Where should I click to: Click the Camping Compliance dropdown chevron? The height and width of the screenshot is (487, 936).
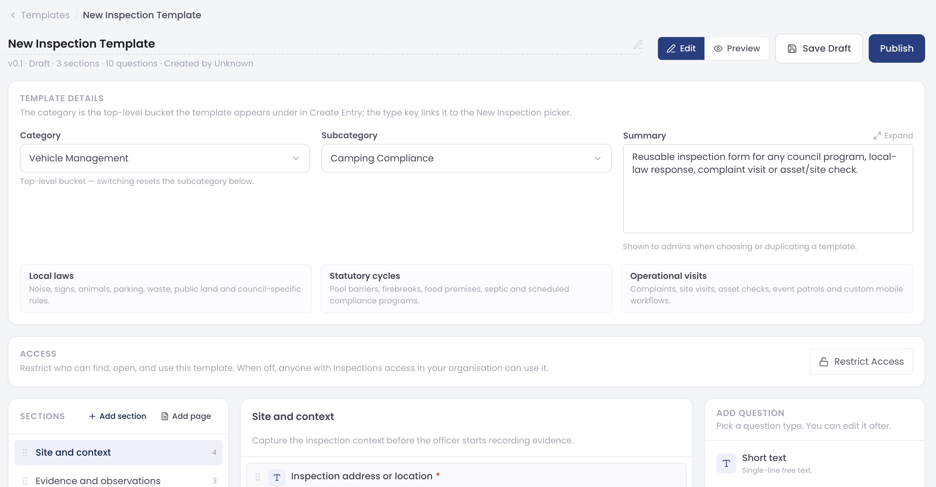tap(597, 158)
